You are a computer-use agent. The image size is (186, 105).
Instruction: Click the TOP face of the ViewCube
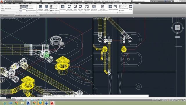(x=178, y=28)
